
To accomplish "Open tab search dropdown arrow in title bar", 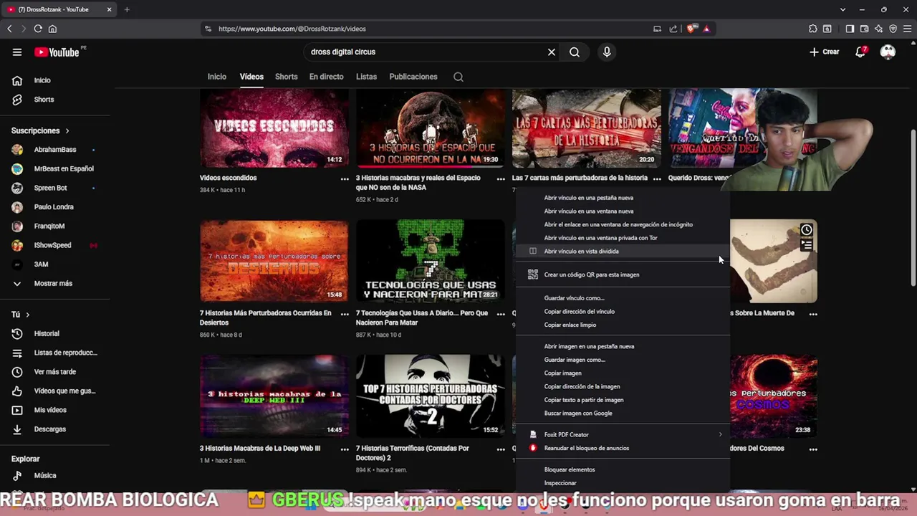I will tap(842, 9).
